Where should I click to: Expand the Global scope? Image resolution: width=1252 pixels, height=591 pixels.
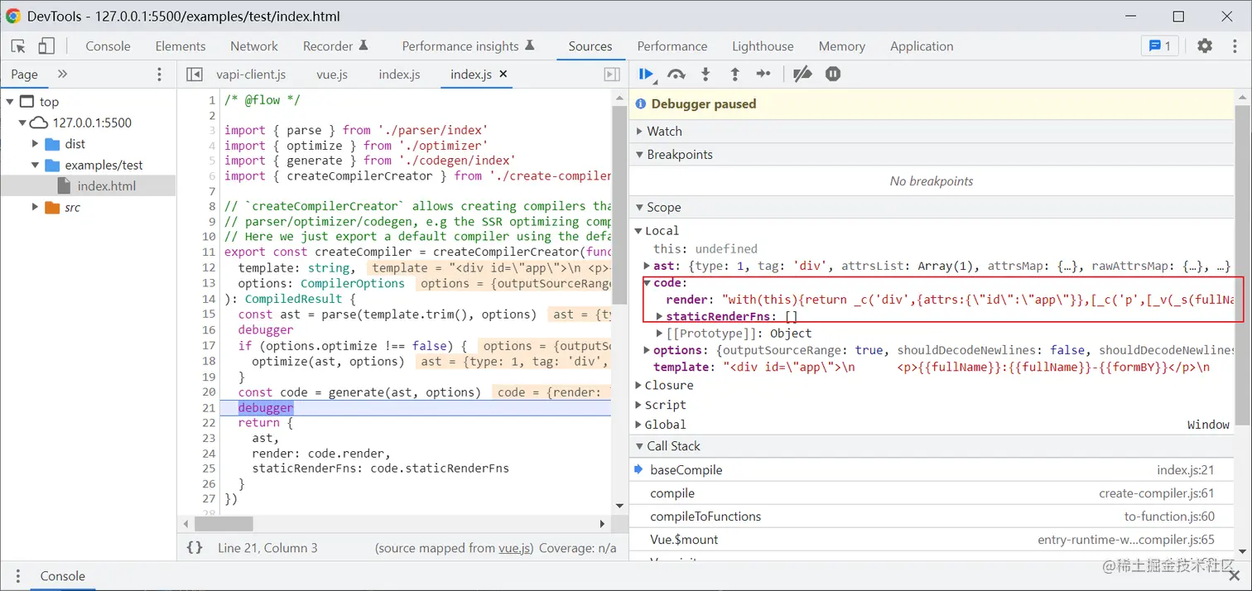click(x=639, y=425)
